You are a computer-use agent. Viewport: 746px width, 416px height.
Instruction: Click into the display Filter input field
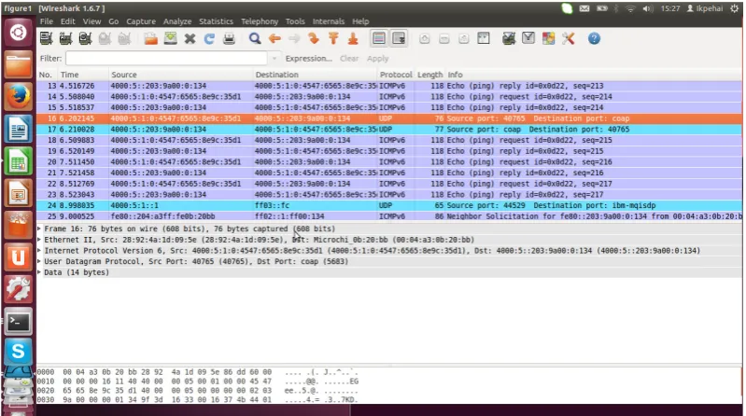coord(166,58)
